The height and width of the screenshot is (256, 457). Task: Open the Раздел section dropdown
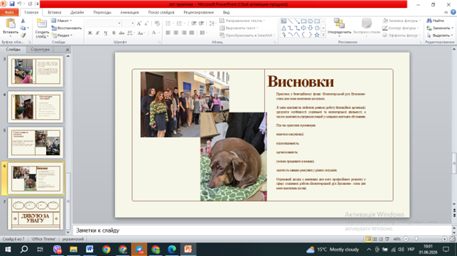pyautogui.click(x=62, y=35)
